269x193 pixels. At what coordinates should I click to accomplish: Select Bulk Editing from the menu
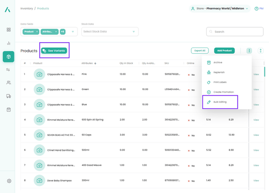tap(220, 102)
